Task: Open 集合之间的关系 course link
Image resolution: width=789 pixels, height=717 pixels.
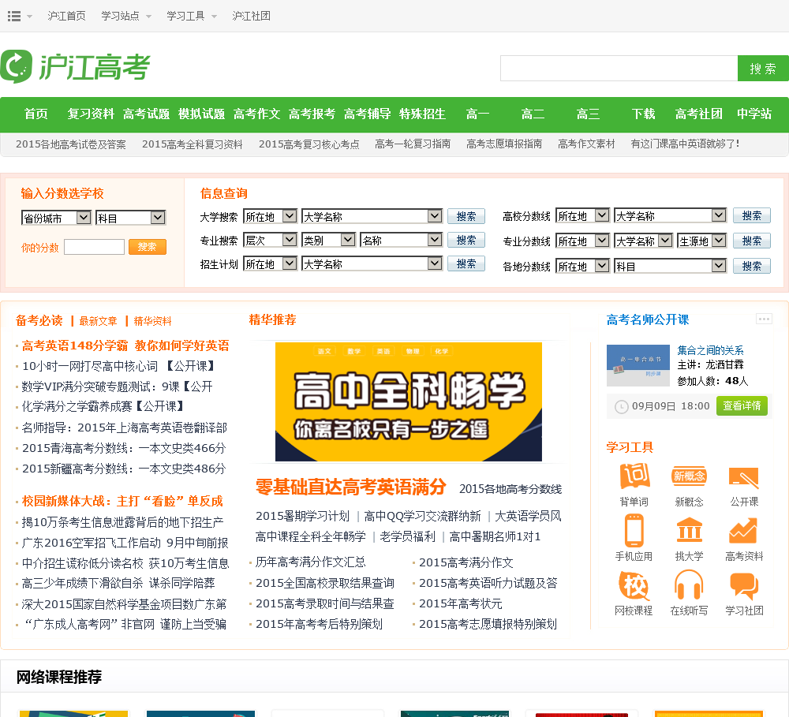Action: pos(711,350)
